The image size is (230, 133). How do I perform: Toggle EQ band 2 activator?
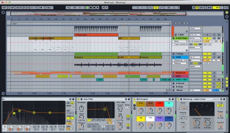pos(10,130)
